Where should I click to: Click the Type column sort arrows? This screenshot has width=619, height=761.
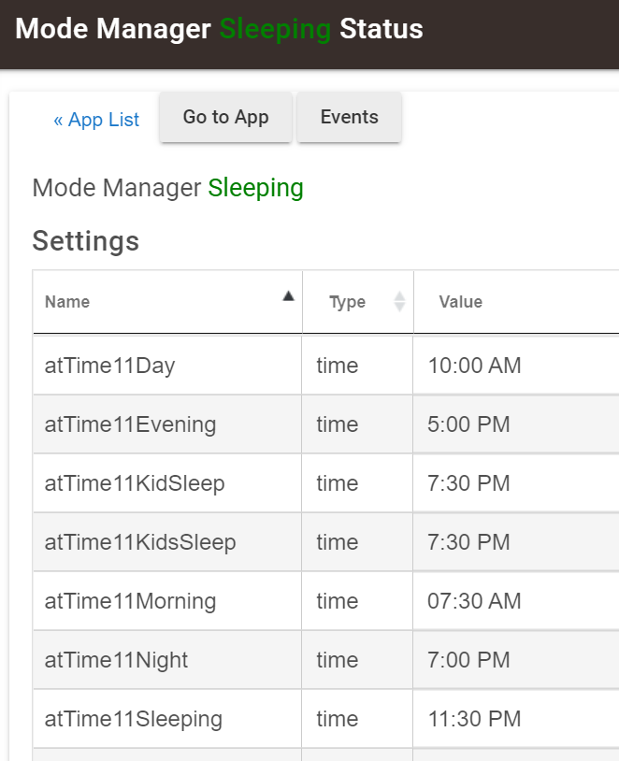[399, 301]
